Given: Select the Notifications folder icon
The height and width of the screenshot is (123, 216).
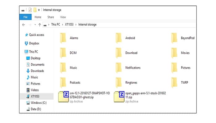Looking at the screenshot, I should pos(118,68).
